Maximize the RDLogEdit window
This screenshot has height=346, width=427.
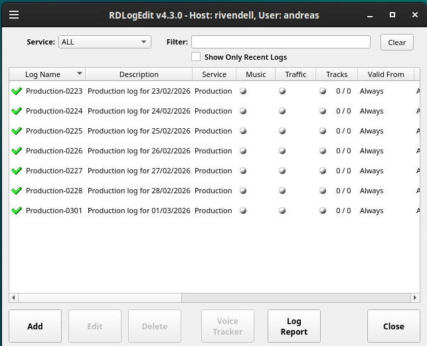pyautogui.click(x=392, y=15)
